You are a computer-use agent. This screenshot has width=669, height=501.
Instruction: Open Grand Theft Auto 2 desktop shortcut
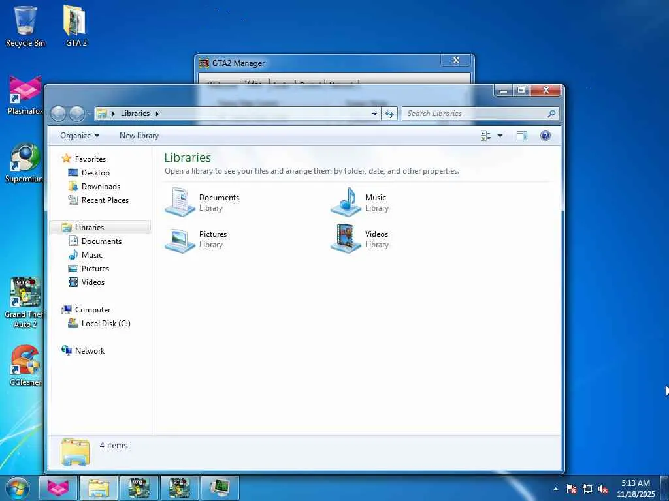click(24, 303)
